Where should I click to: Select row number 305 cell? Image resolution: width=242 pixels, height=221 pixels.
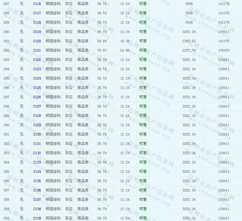click(7, 172)
